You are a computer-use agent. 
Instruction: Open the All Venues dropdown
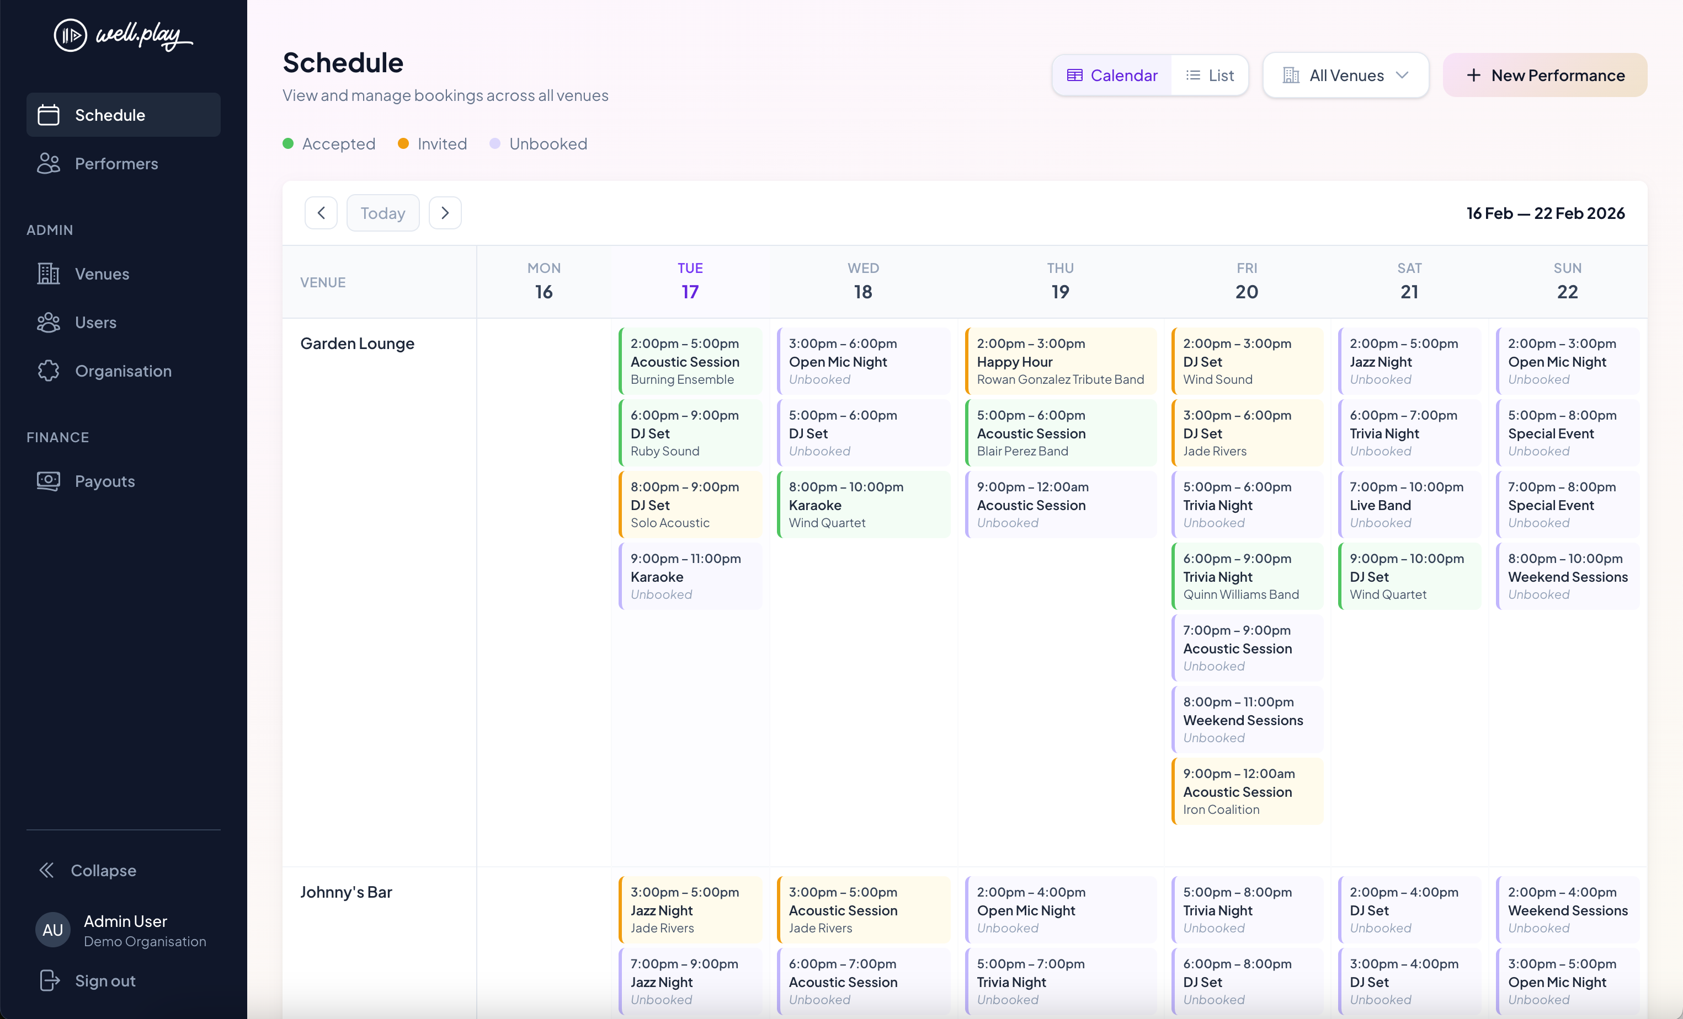[1345, 75]
